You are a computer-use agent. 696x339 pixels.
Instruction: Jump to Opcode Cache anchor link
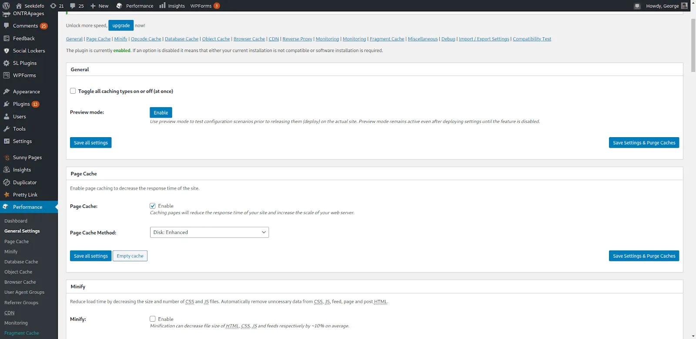point(146,39)
